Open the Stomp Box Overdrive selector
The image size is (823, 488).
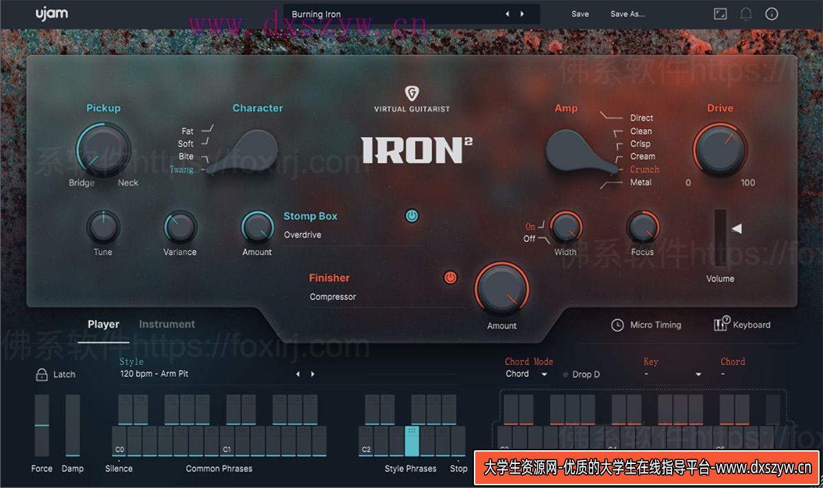[x=353, y=235]
